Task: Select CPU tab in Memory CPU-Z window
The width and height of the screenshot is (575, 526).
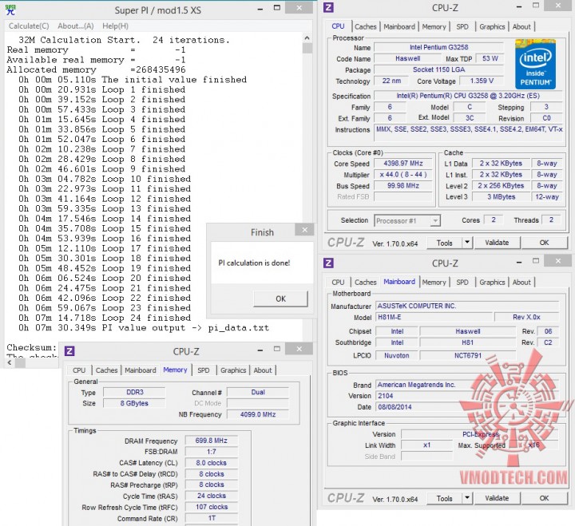Action: [x=79, y=370]
